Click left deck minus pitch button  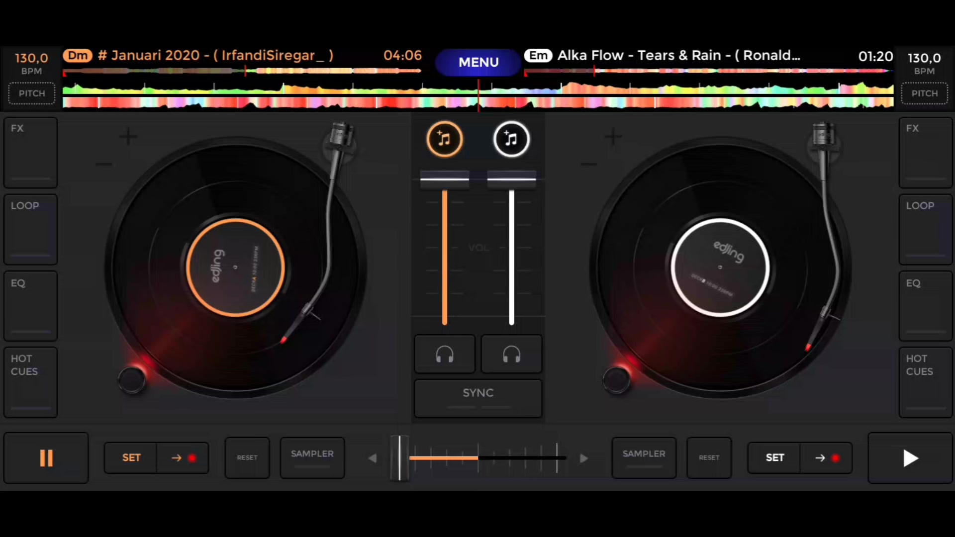click(x=103, y=164)
